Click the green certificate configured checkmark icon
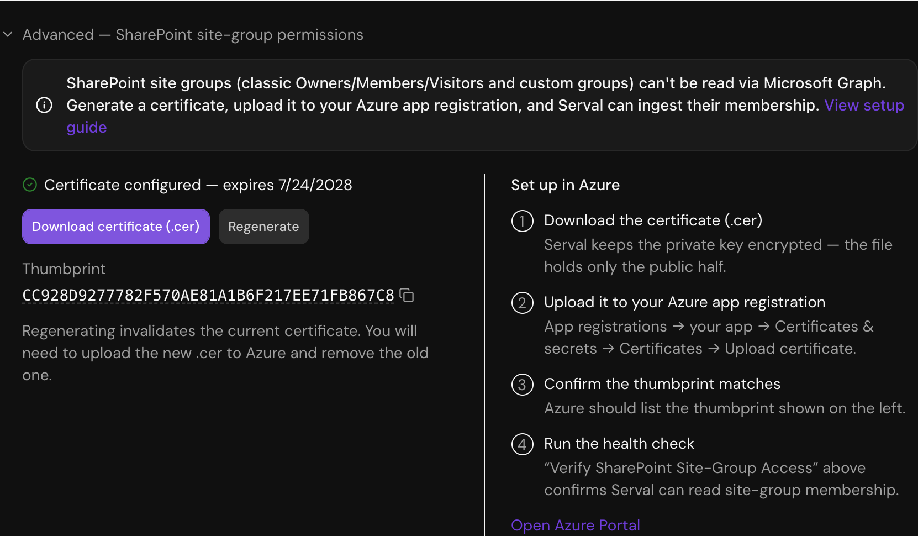Viewport: 918px width, 536px height. [30, 185]
